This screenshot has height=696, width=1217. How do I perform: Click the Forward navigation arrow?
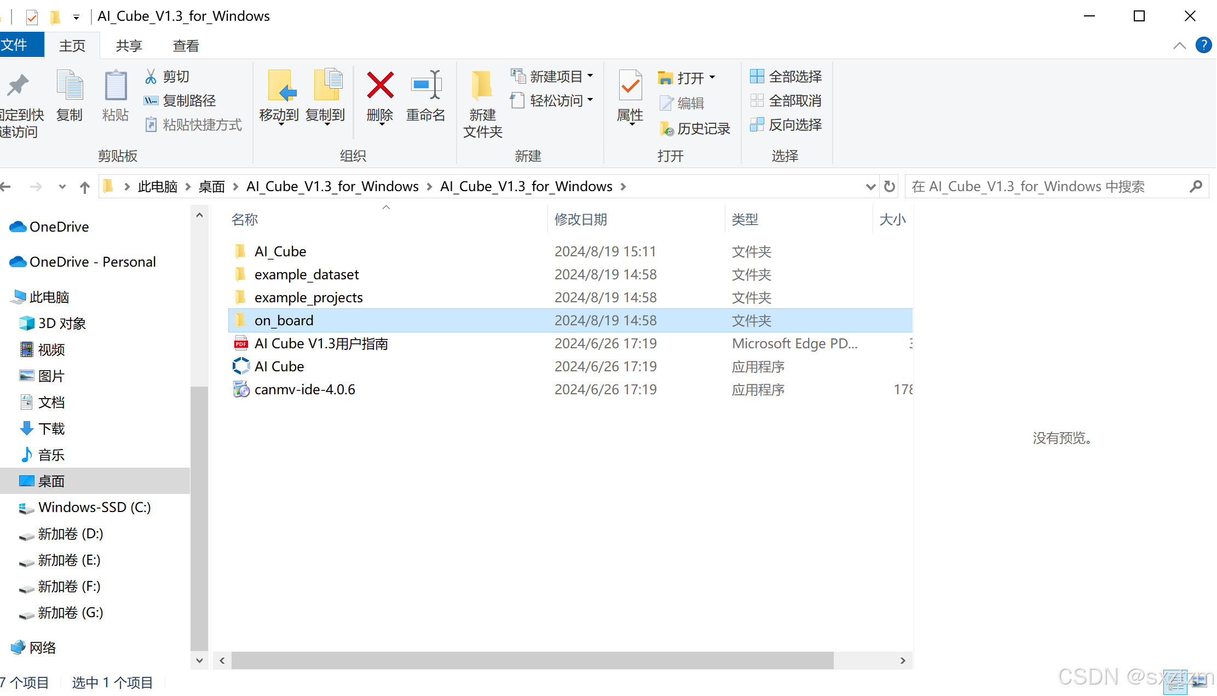[36, 187]
